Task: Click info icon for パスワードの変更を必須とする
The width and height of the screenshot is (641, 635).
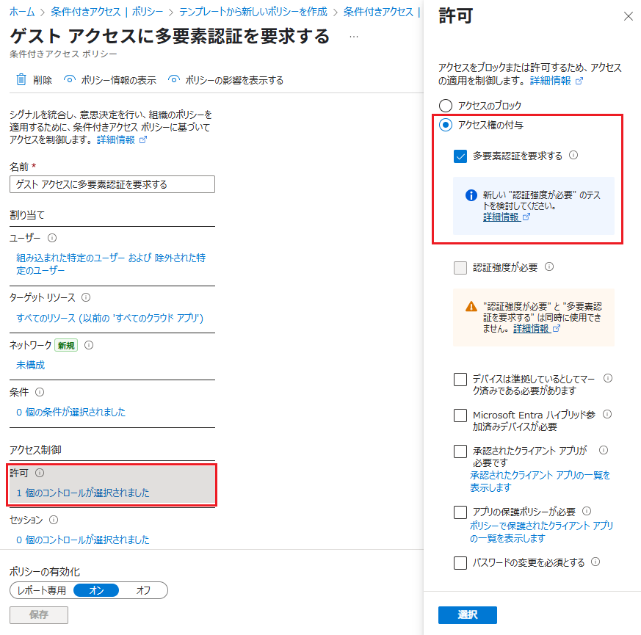Action: pyautogui.click(x=595, y=562)
